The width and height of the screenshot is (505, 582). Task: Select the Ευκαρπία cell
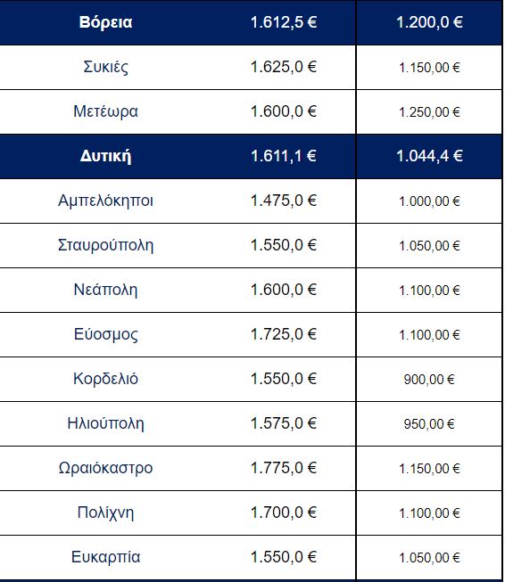[105, 557]
